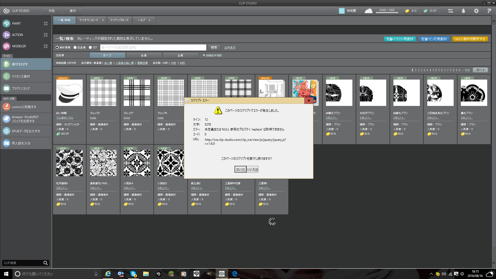496x279 pixels.
Task: Select the 出品者 radio button
Action: [x=75, y=48]
